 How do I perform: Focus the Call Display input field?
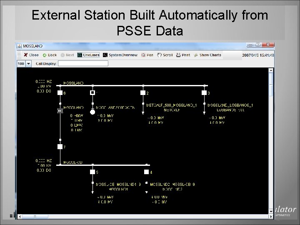point(83,63)
